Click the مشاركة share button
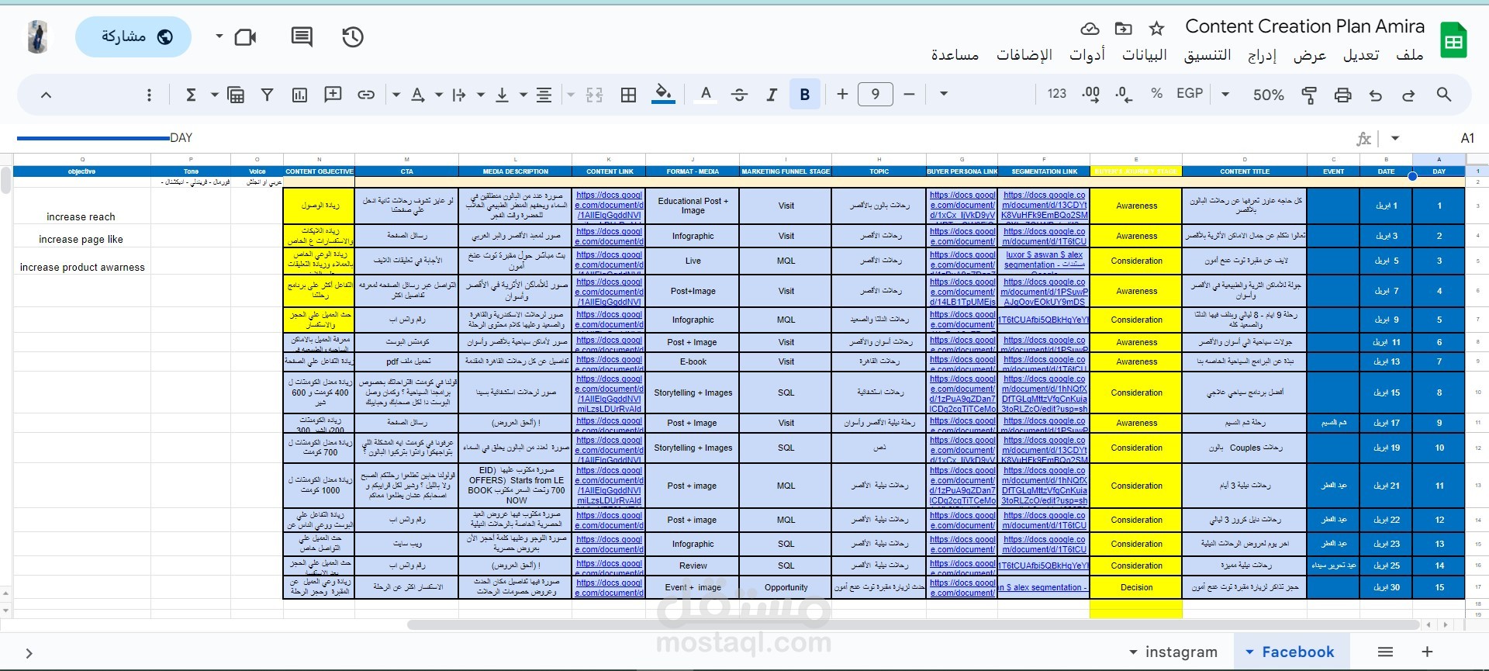Viewport: 1489px width, 671px height. pyautogui.click(x=133, y=36)
